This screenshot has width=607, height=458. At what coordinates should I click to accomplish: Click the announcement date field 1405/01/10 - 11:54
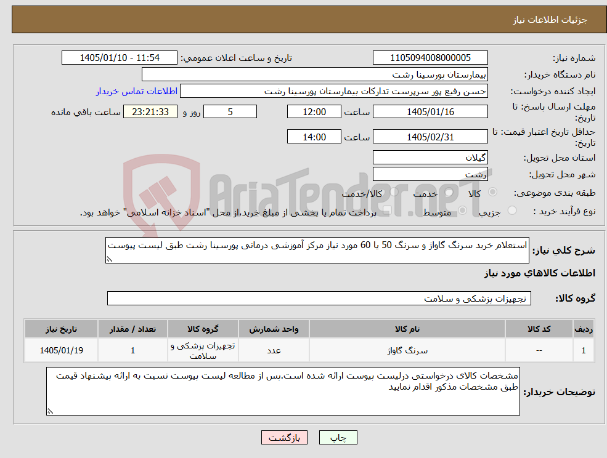[119, 58]
